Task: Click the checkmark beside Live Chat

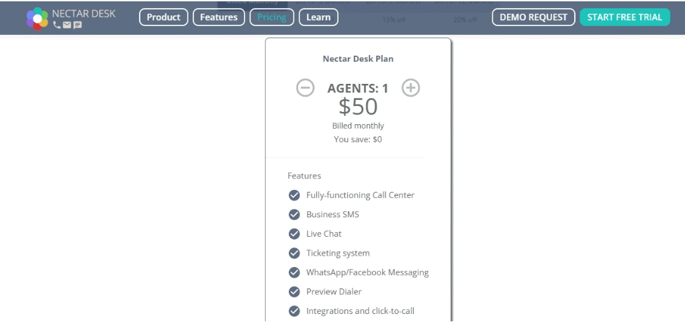Action: [x=294, y=233]
